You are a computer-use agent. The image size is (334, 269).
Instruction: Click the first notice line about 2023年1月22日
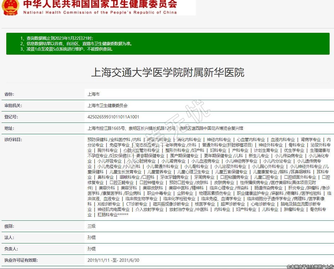click(57, 38)
